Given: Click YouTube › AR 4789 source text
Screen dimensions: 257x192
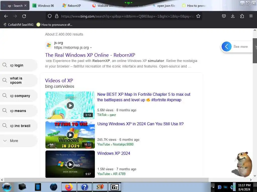Looking at the screenshot, I should click(111, 174).
